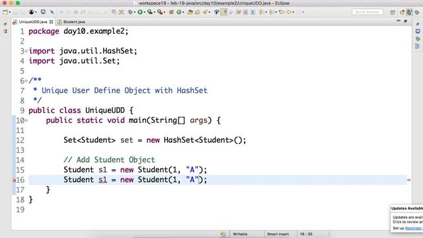Click the Smart Insert status entry

point(278,234)
